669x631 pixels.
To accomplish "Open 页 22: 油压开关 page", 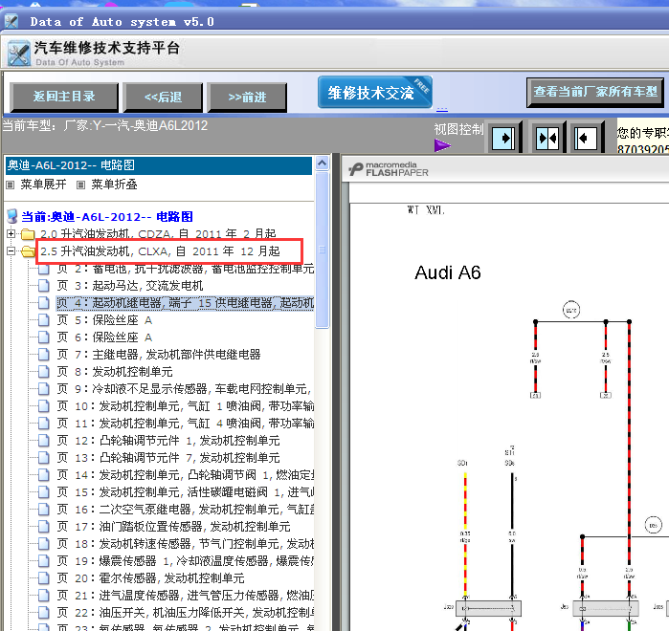I will [185, 613].
